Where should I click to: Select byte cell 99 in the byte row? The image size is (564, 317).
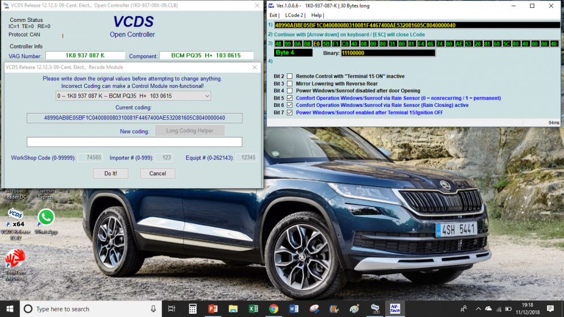coord(288,44)
